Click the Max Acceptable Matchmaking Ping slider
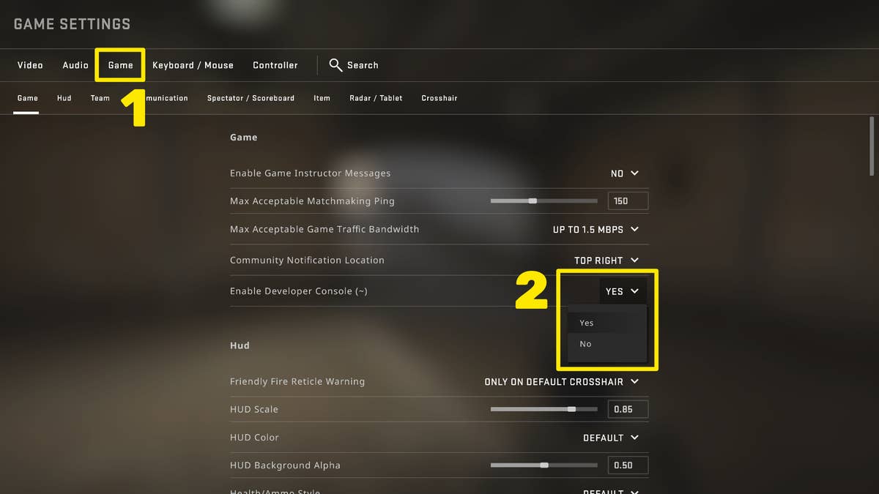This screenshot has height=494, width=879. [x=544, y=201]
